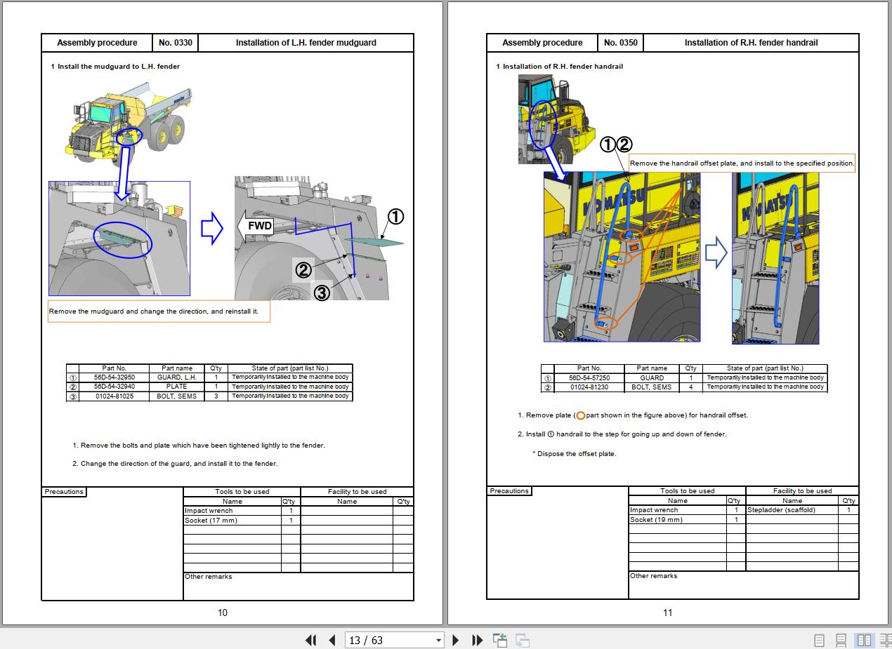Viewport: 892px width, 649px height.
Task: Click part name GUARD, L.H.
Action: coord(177,377)
